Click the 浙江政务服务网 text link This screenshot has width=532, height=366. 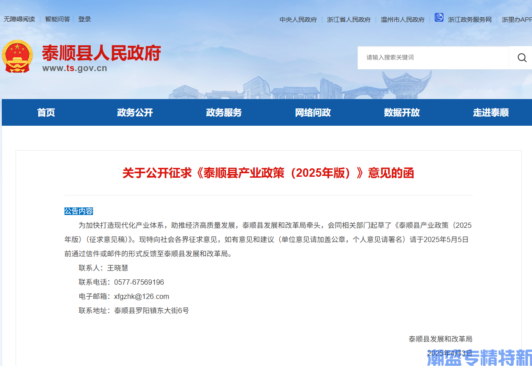click(470, 20)
